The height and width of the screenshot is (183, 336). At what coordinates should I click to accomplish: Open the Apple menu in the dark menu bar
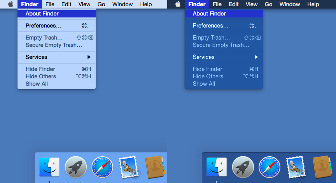pyautogui.click(x=178, y=4)
